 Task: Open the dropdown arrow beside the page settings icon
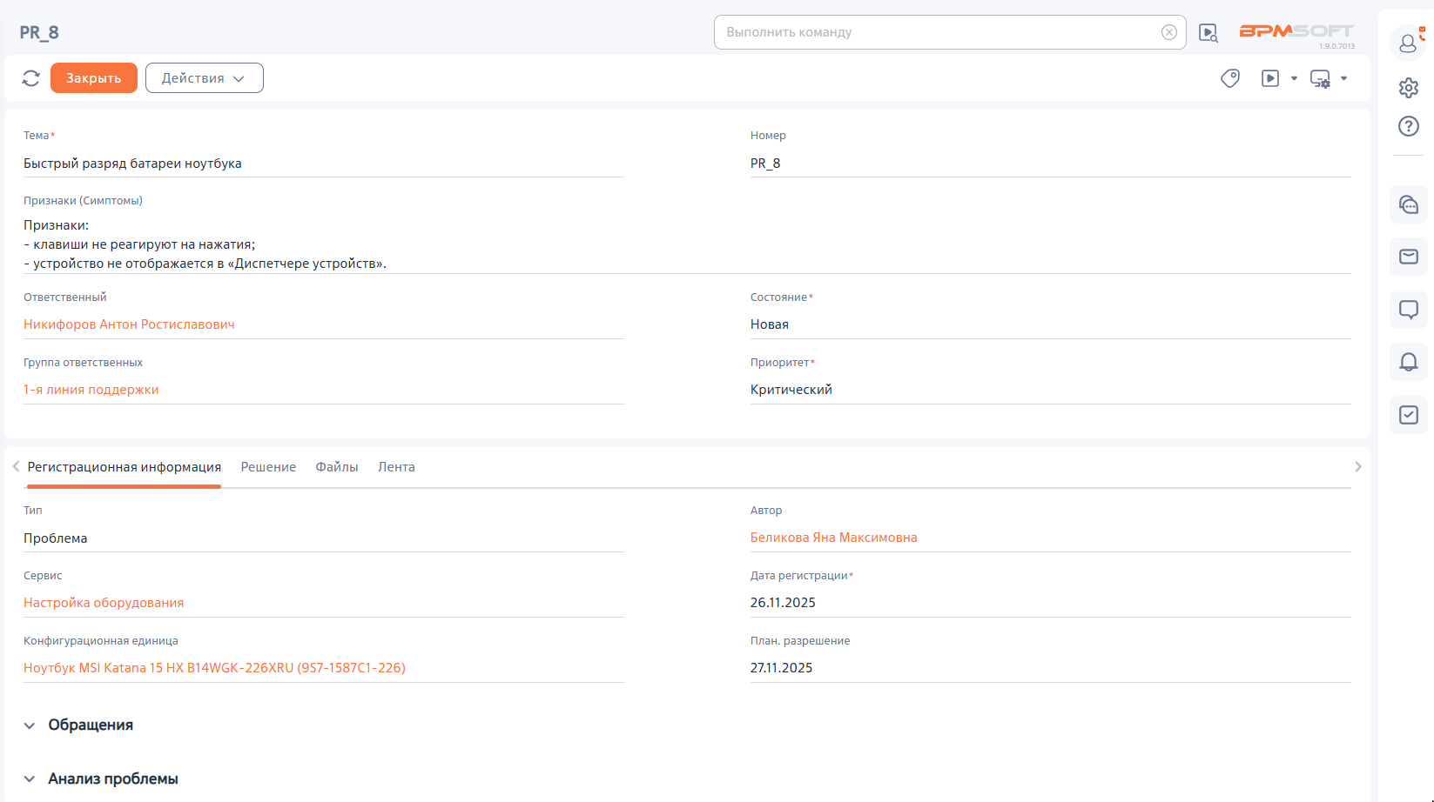(1343, 78)
